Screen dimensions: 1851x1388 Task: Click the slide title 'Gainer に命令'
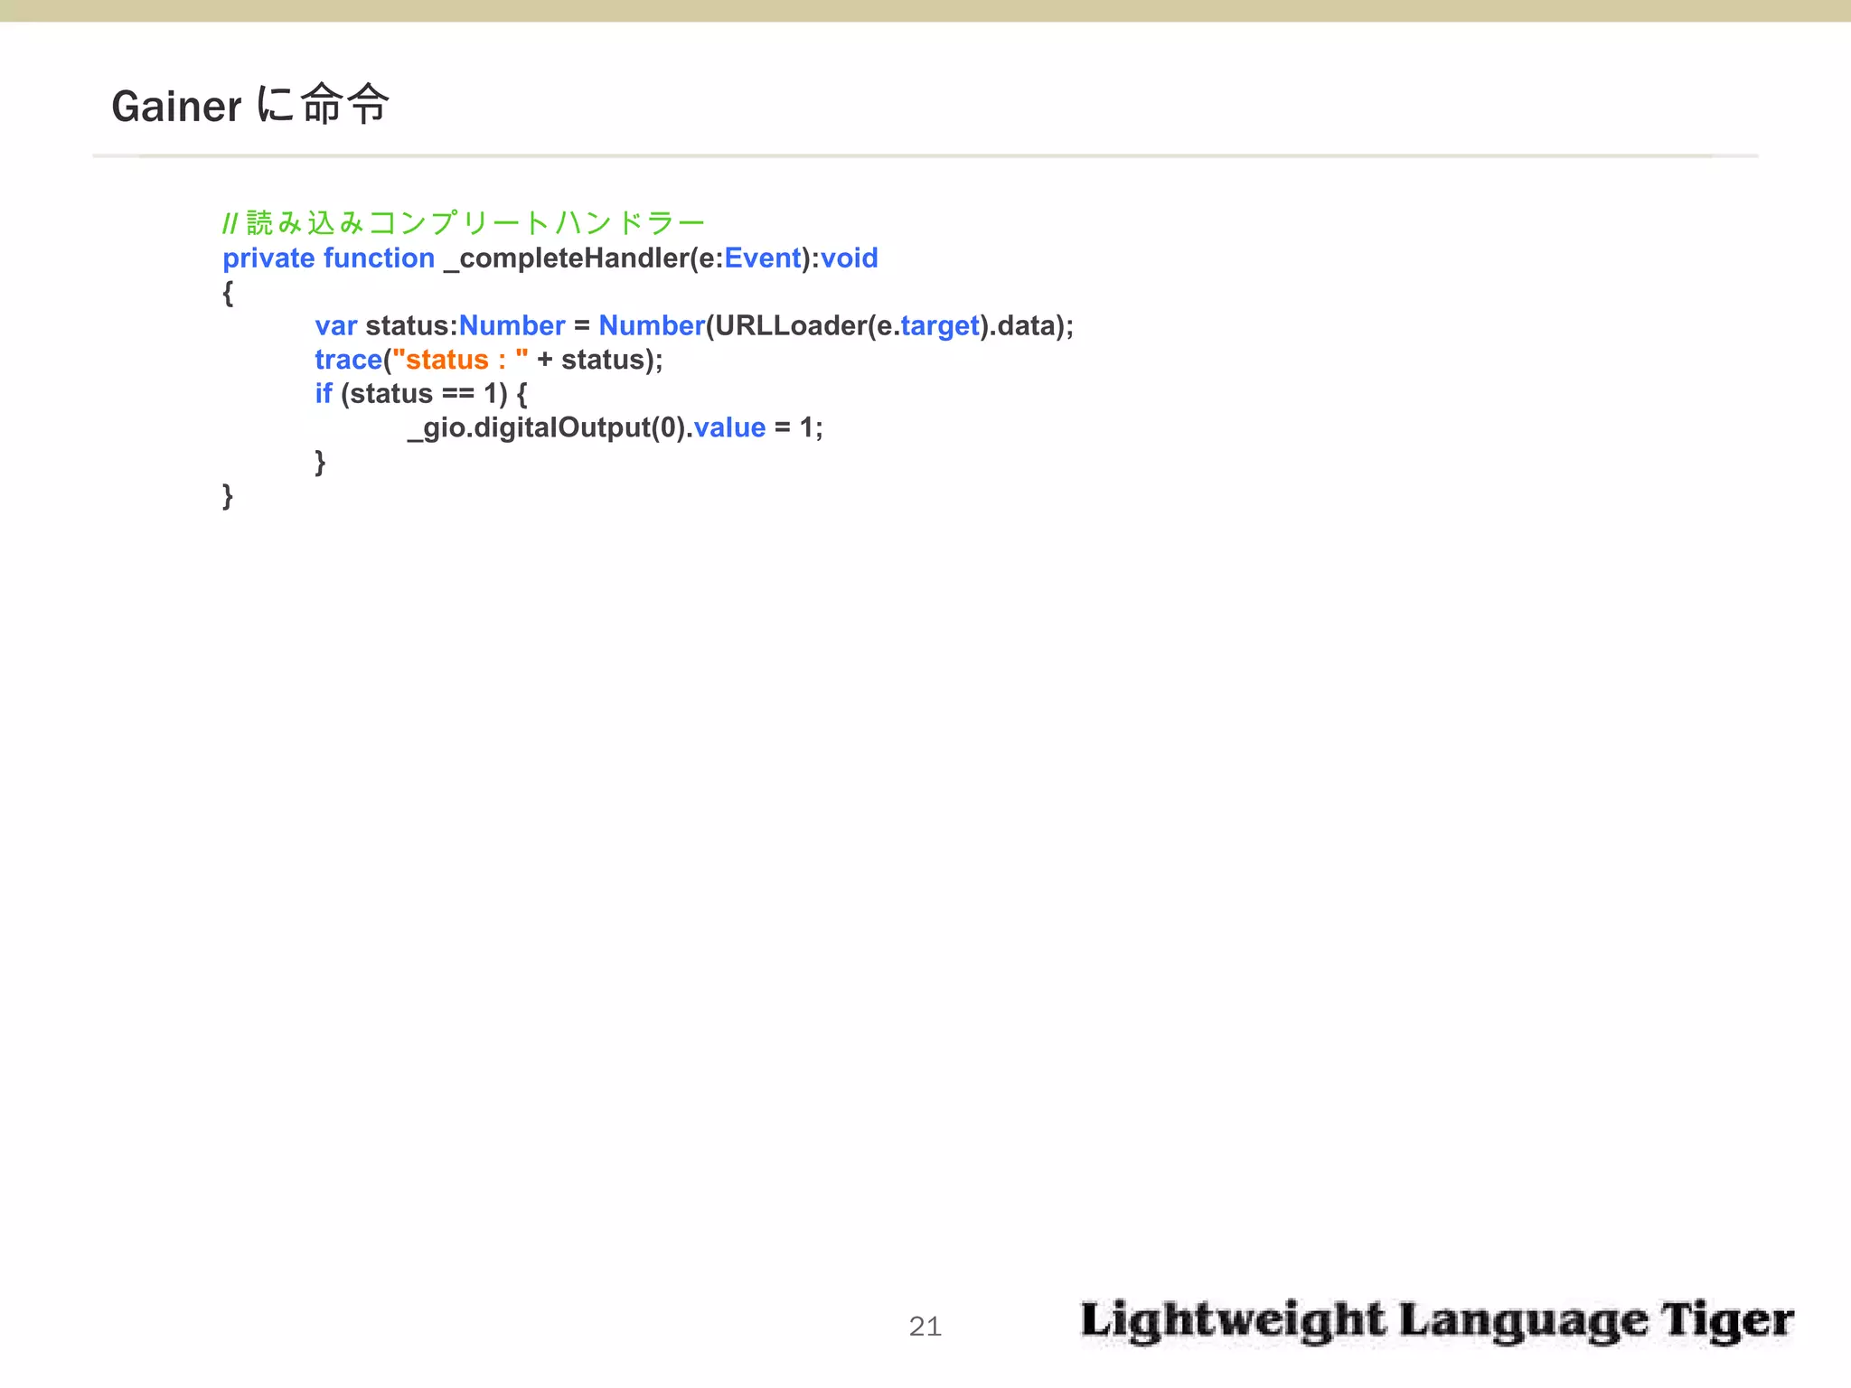coord(250,105)
